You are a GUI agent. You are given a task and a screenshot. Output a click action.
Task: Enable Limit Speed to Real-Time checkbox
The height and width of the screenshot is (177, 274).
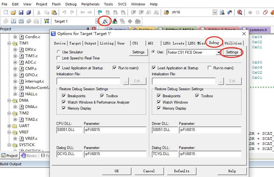tap(58, 58)
